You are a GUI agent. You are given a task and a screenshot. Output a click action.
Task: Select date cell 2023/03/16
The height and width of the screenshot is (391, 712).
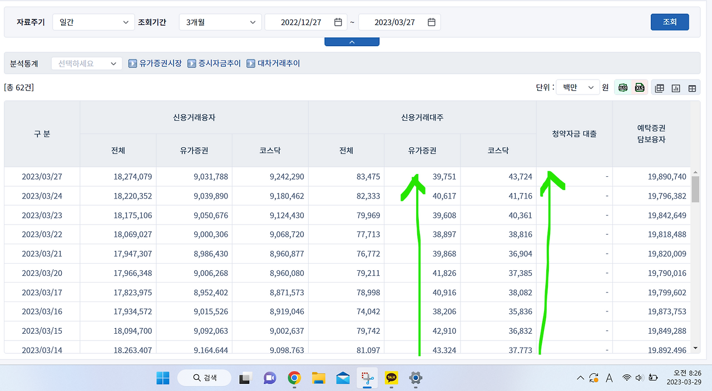[x=42, y=311]
